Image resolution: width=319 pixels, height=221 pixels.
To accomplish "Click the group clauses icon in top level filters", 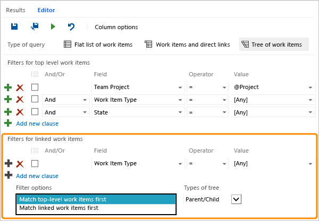I will coord(35,74).
